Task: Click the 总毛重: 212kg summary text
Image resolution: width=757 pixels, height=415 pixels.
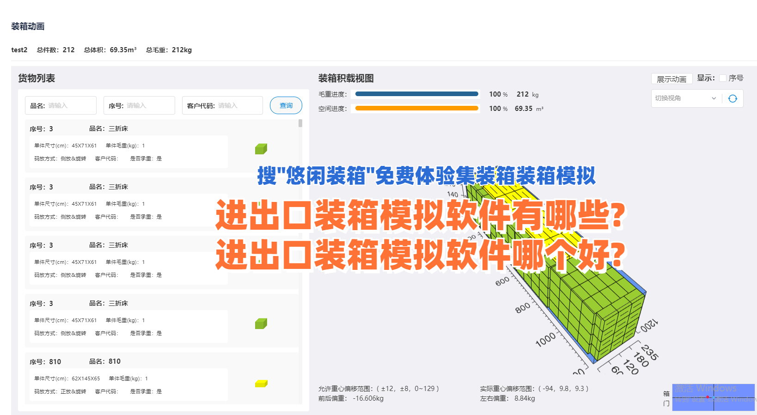Action: click(169, 50)
